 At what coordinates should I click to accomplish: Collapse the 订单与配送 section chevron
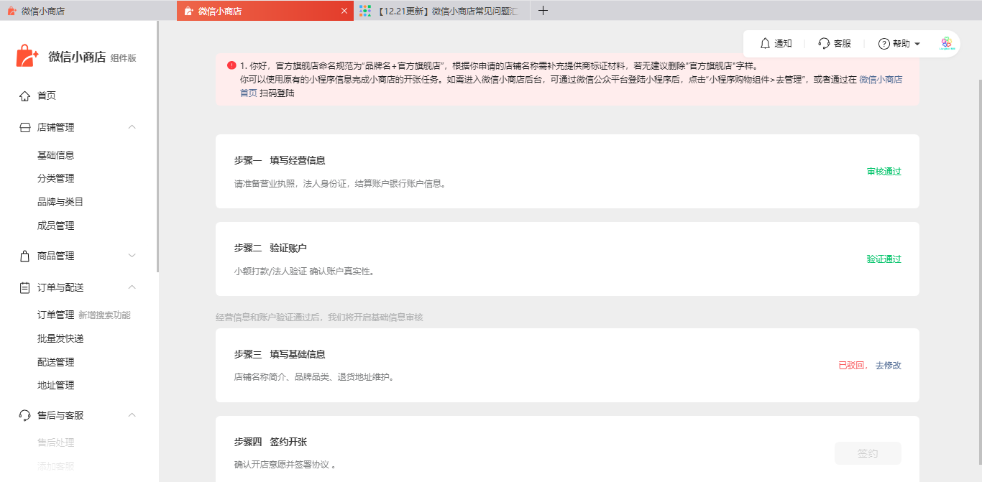pos(132,287)
